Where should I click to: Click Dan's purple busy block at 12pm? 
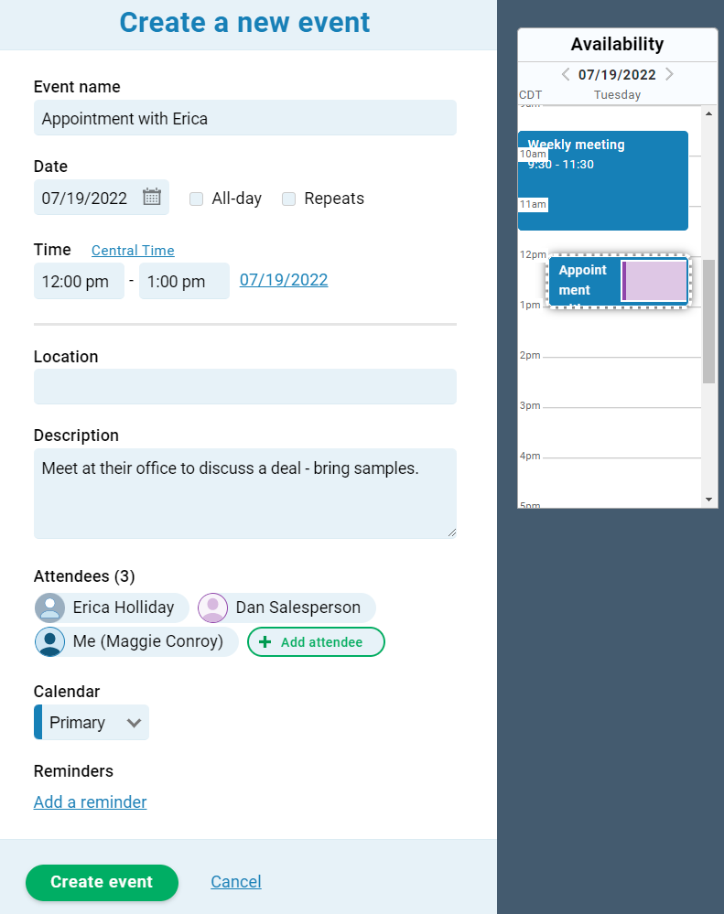(654, 281)
